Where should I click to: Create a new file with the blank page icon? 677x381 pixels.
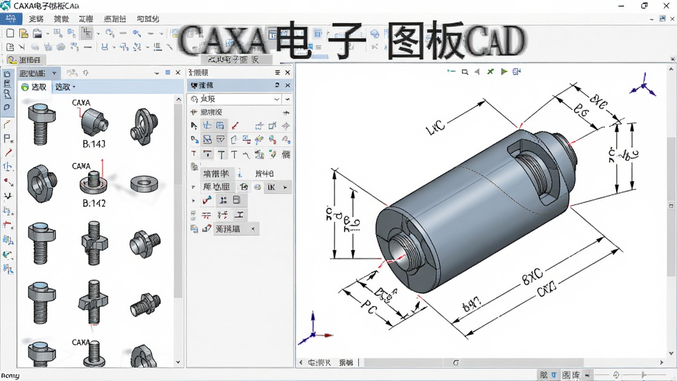point(11,33)
